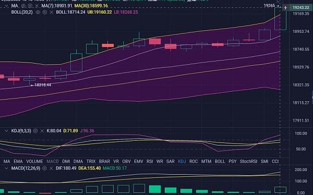Toggle BOLL indicator visibility eye
The image size is (313, 195).
click(x=38, y=12)
